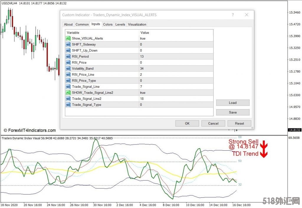This screenshot has height=208, width=302.
Task: Click the SHOW_Trade_Signal_Line2 boolean icon
Action: (68, 93)
